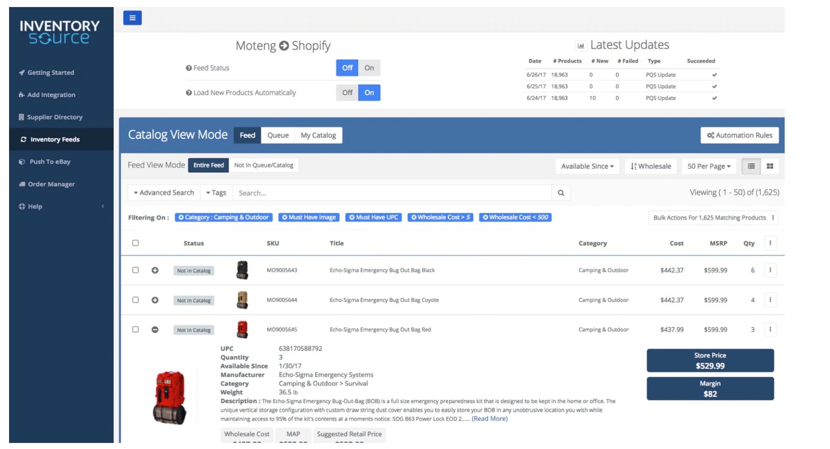Open row options for Bug Out Bag Black

770,270
